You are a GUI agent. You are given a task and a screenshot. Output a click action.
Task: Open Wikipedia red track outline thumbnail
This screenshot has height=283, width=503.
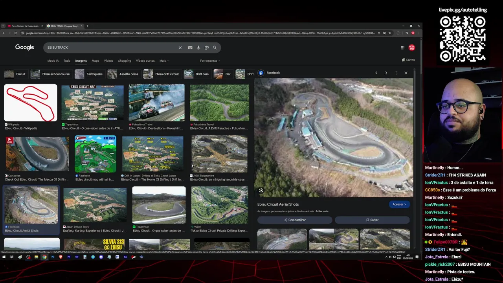(31, 103)
